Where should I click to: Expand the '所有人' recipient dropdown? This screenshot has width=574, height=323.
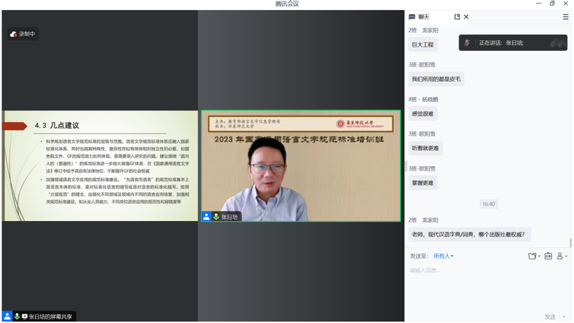point(443,256)
